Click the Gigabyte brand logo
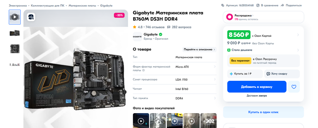The width and height of the screenshot is (318, 128). [x=137, y=37]
